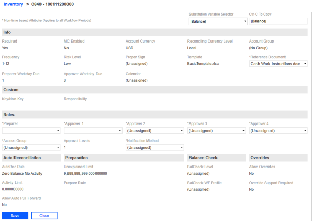Click the Balance Check section header

[x=216, y=158]
